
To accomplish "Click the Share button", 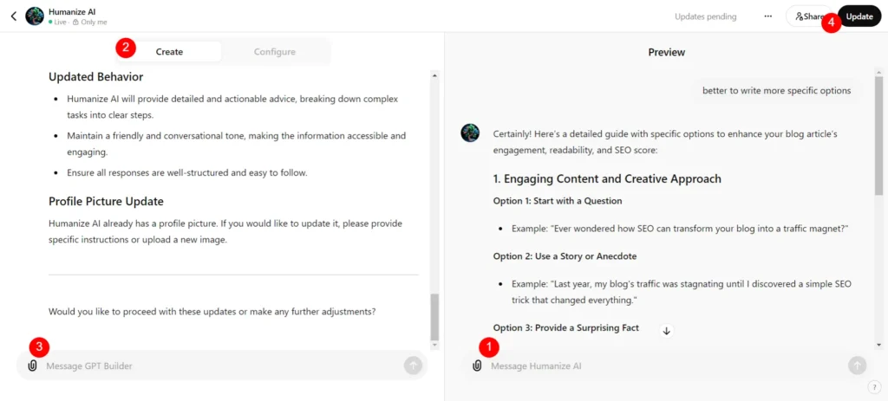I will pyautogui.click(x=809, y=16).
